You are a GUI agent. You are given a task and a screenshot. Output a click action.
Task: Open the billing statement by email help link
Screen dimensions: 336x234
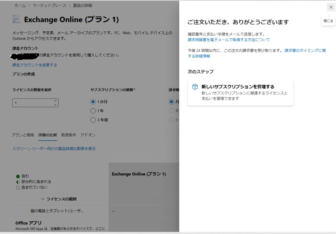229,40
